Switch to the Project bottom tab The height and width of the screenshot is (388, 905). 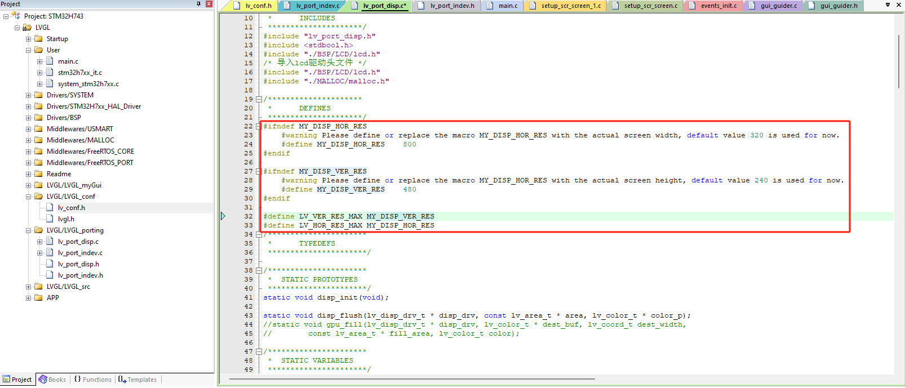[17, 380]
